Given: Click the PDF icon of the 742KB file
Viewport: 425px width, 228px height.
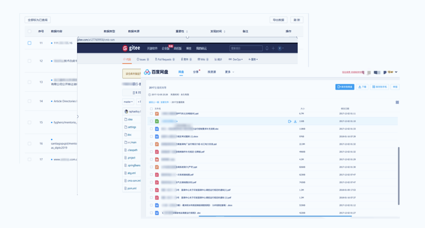Looking at the screenshot, I should click(x=157, y=182).
